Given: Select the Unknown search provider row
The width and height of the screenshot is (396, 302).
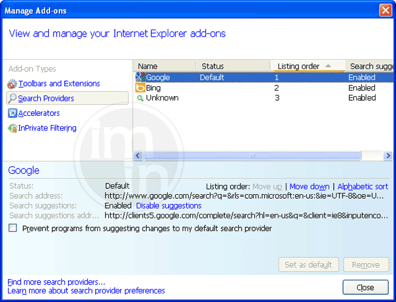Looking at the screenshot, I should coord(263,98).
